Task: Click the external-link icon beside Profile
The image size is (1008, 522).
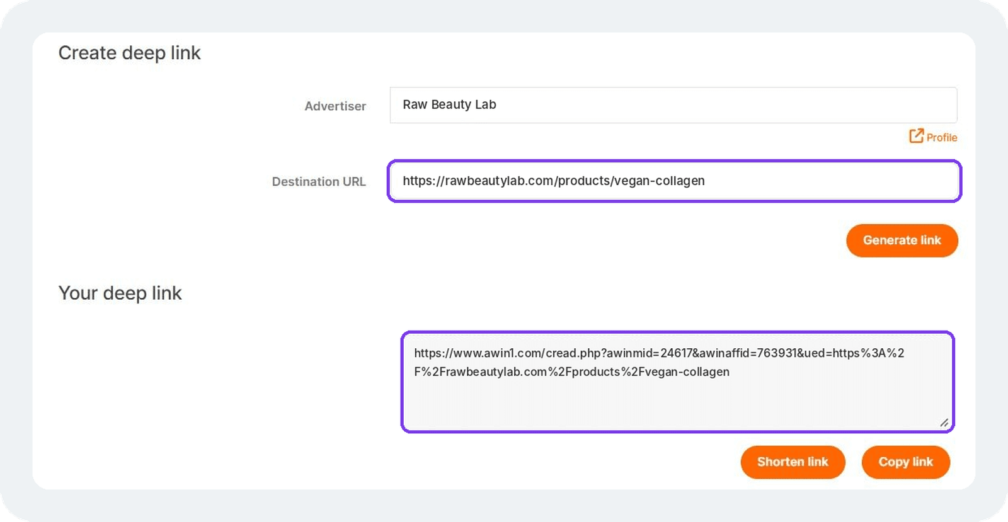Action: 916,136
